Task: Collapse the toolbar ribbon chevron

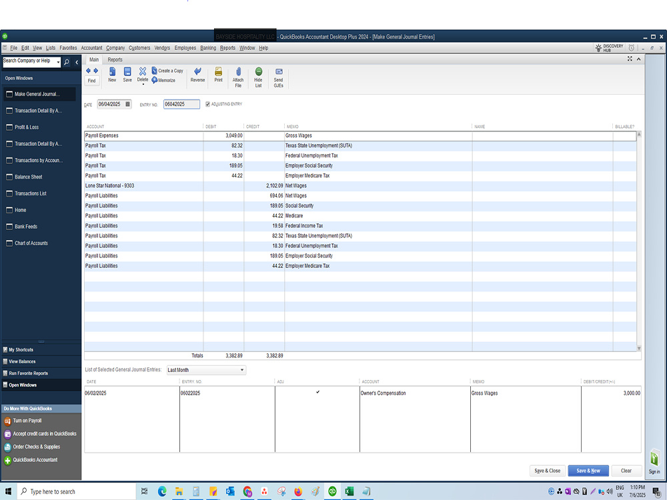Action: 638,59
